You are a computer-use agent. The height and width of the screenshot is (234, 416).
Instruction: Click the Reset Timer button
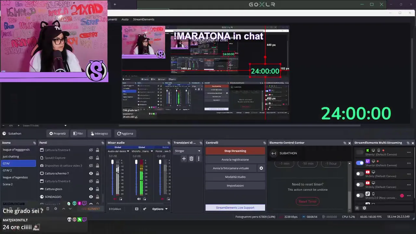[307, 201]
